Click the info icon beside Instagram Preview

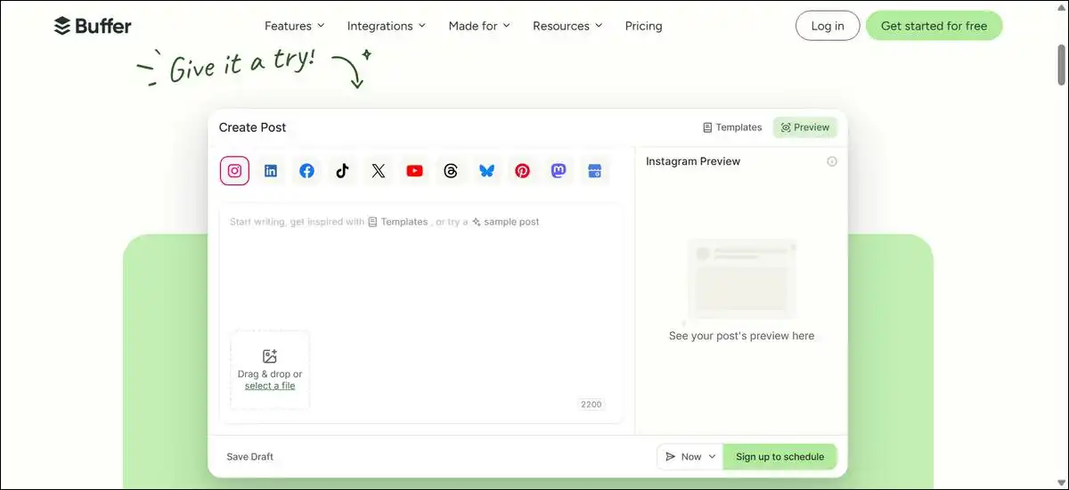coord(832,161)
